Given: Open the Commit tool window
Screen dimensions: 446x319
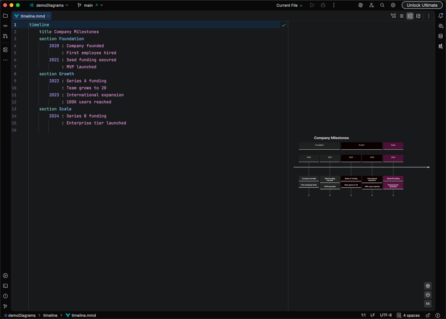Looking at the screenshot, I should [x=5, y=26].
